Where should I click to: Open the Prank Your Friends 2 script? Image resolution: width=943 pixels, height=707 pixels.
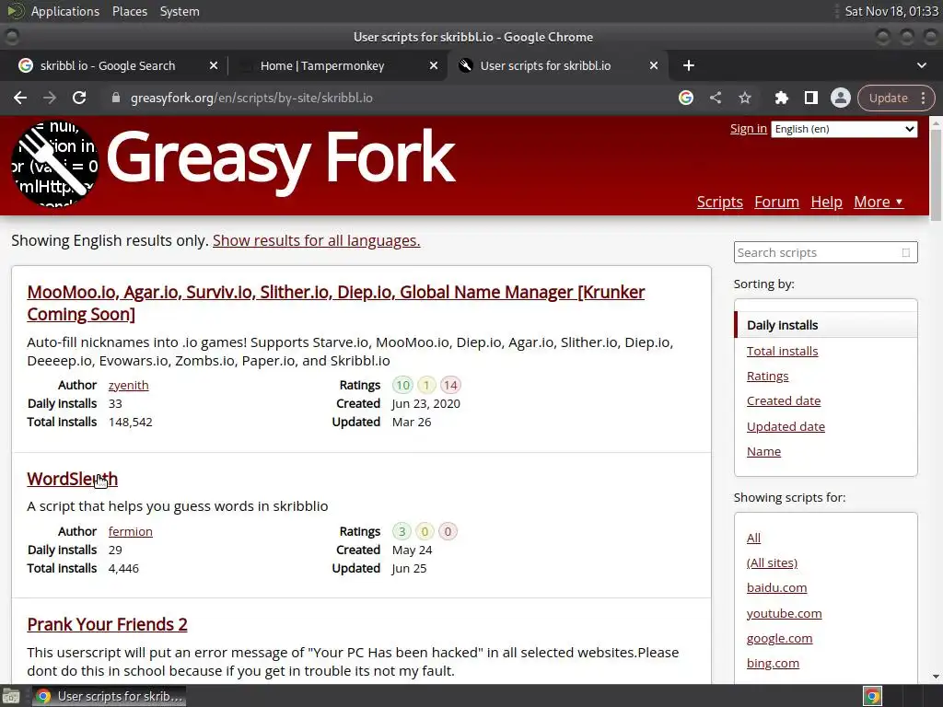pyautogui.click(x=107, y=625)
